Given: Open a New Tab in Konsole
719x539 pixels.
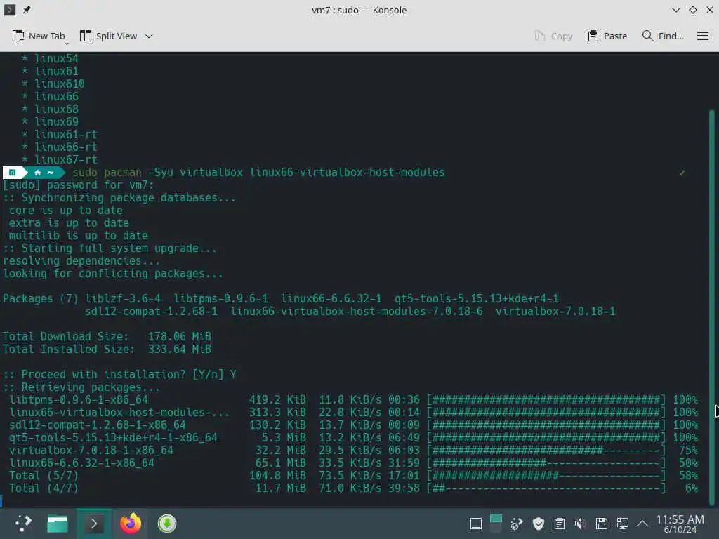Looking at the screenshot, I should coord(39,36).
